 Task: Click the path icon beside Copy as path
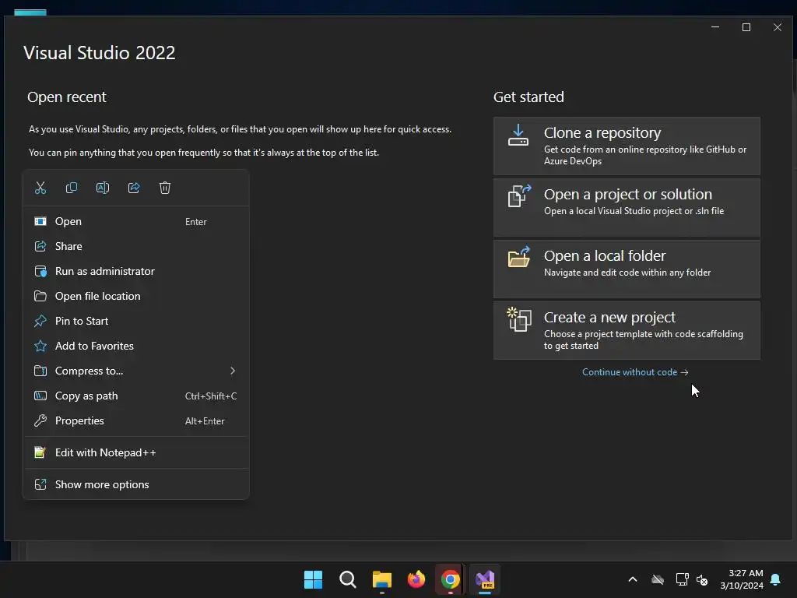point(40,396)
